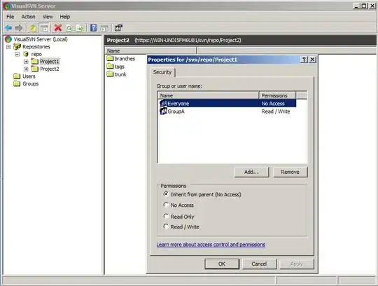Click the Repositories node icon in tree
This screenshot has width=378, height=286.
[x=17, y=46]
